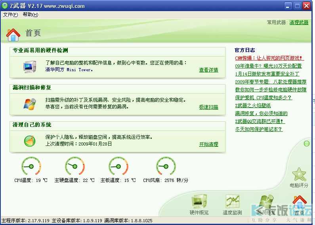Open news link 教你如何一步步检修电脑硬件故障

(x=271, y=90)
